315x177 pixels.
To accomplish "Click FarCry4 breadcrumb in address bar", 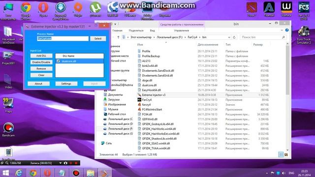I will coord(192,37).
